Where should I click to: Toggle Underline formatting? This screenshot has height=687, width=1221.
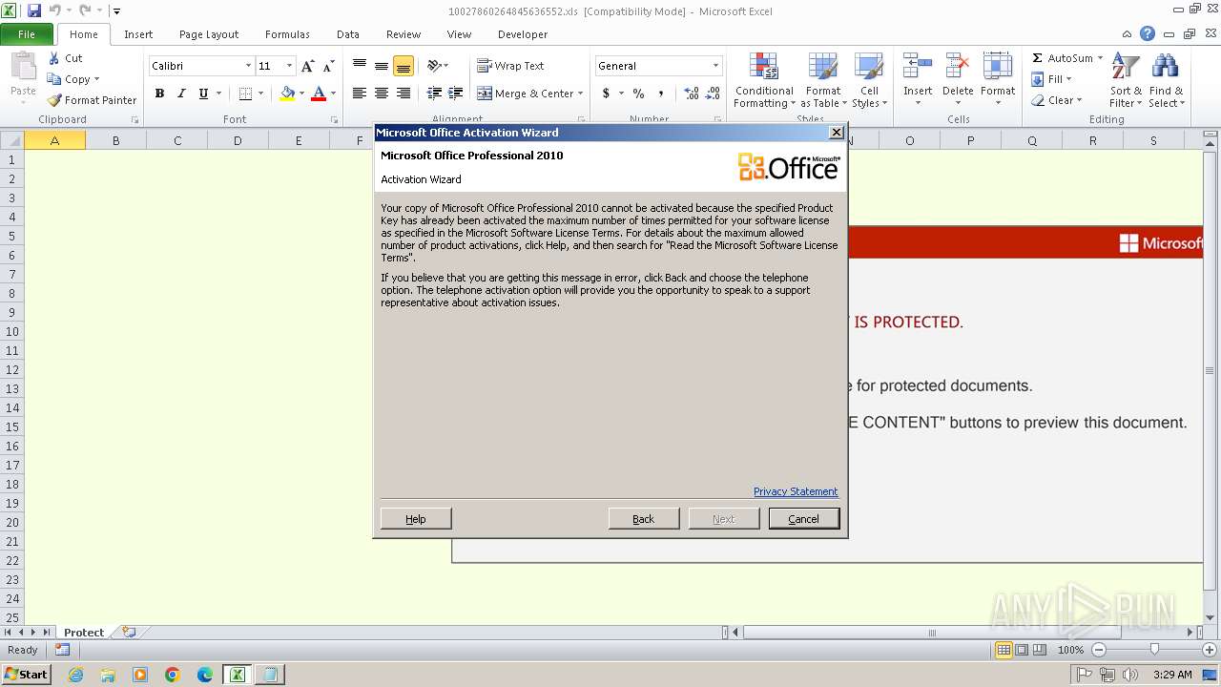pos(203,94)
